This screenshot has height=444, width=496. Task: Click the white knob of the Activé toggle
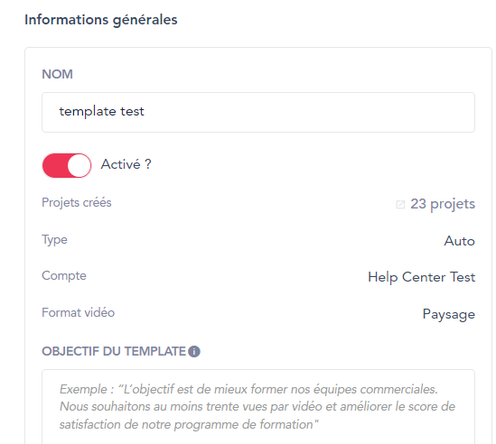click(x=80, y=165)
